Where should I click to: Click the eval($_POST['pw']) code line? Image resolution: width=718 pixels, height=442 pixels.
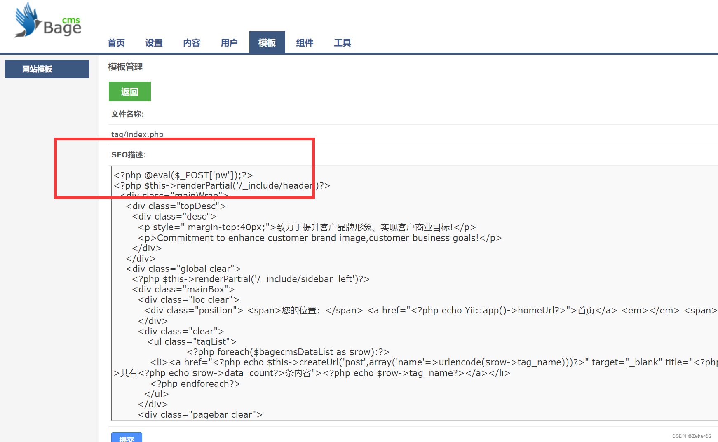click(x=183, y=175)
